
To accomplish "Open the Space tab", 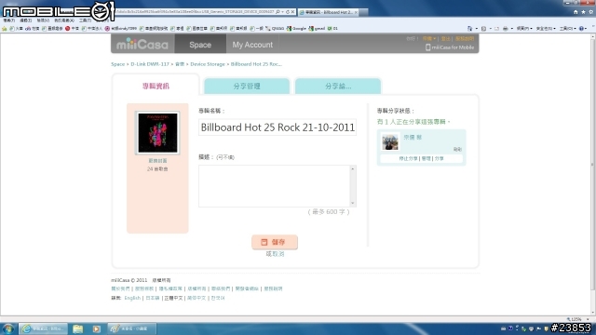I will tap(200, 44).
